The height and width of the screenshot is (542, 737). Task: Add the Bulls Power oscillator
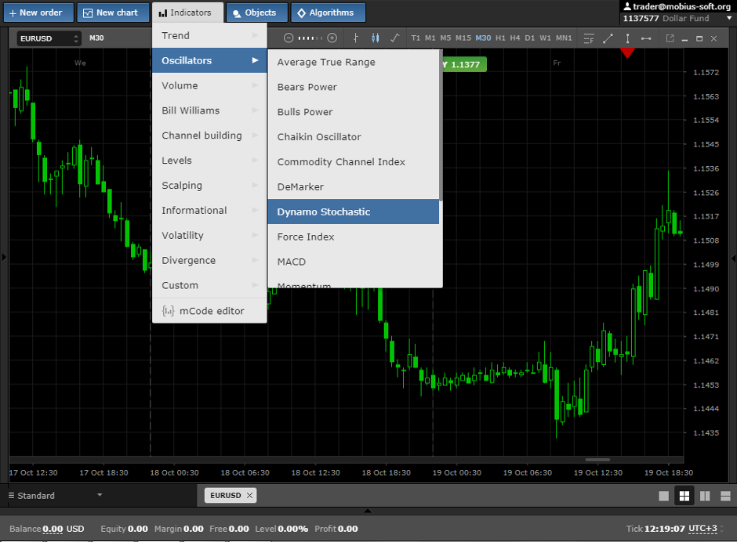click(354, 112)
